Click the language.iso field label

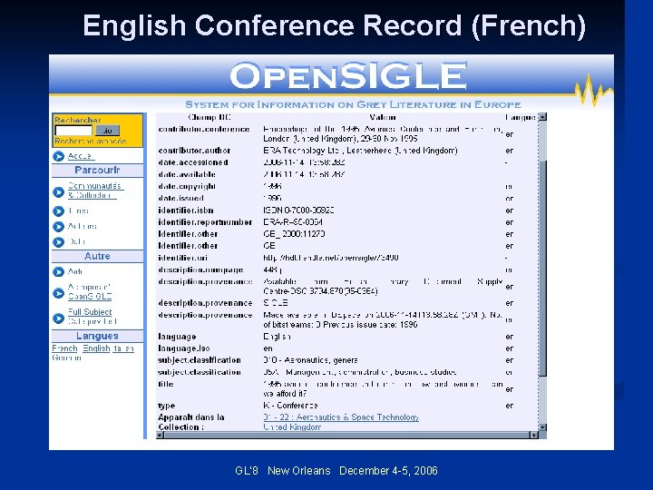[183, 348]
